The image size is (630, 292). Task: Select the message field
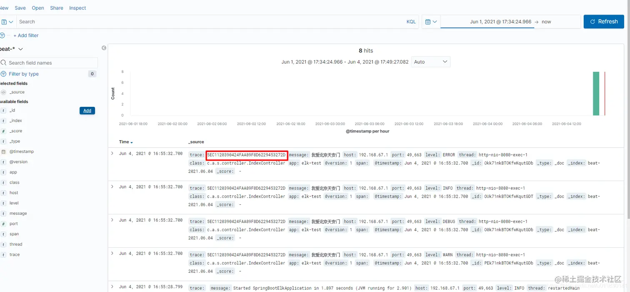coord(18,214)
